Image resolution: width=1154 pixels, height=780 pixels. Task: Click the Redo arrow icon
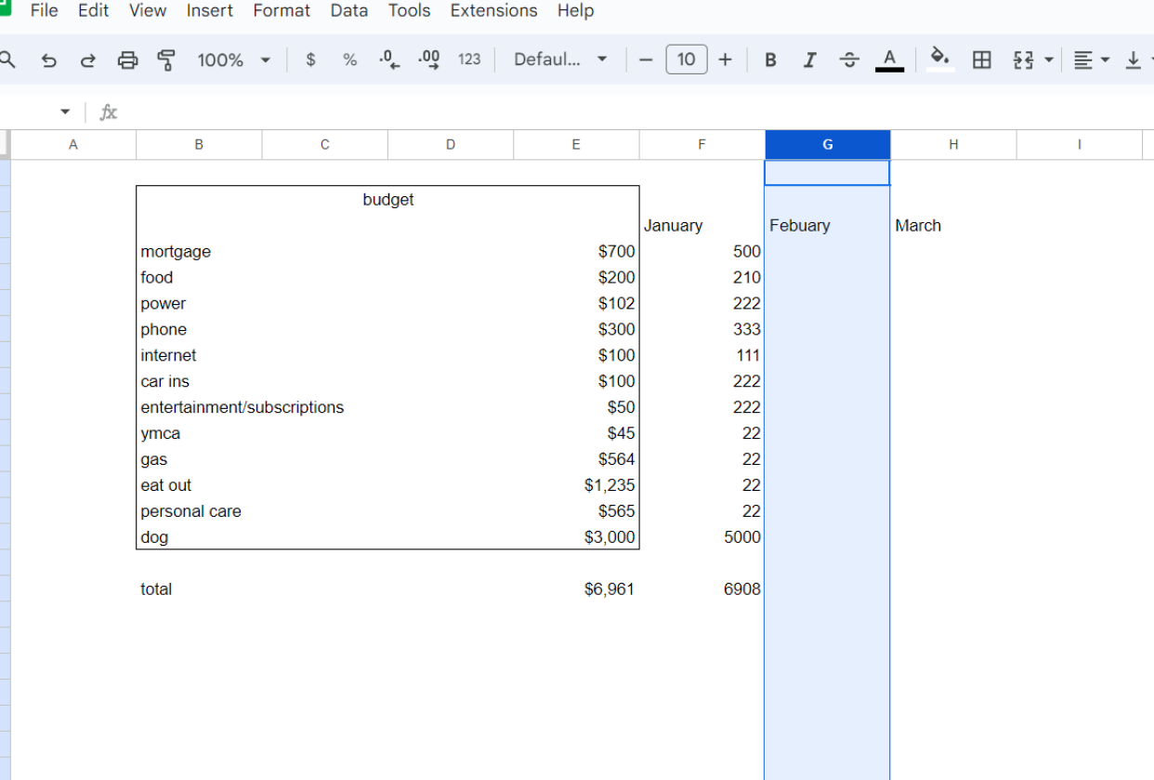tap(88, 59)
